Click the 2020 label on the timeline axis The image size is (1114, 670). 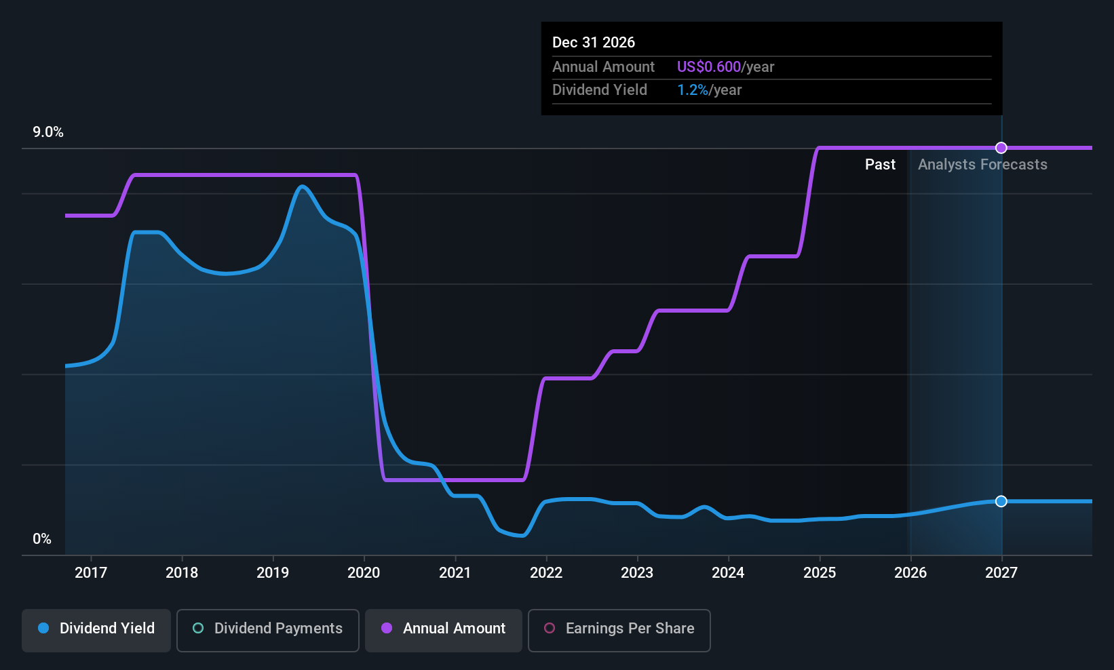[364, 572]
